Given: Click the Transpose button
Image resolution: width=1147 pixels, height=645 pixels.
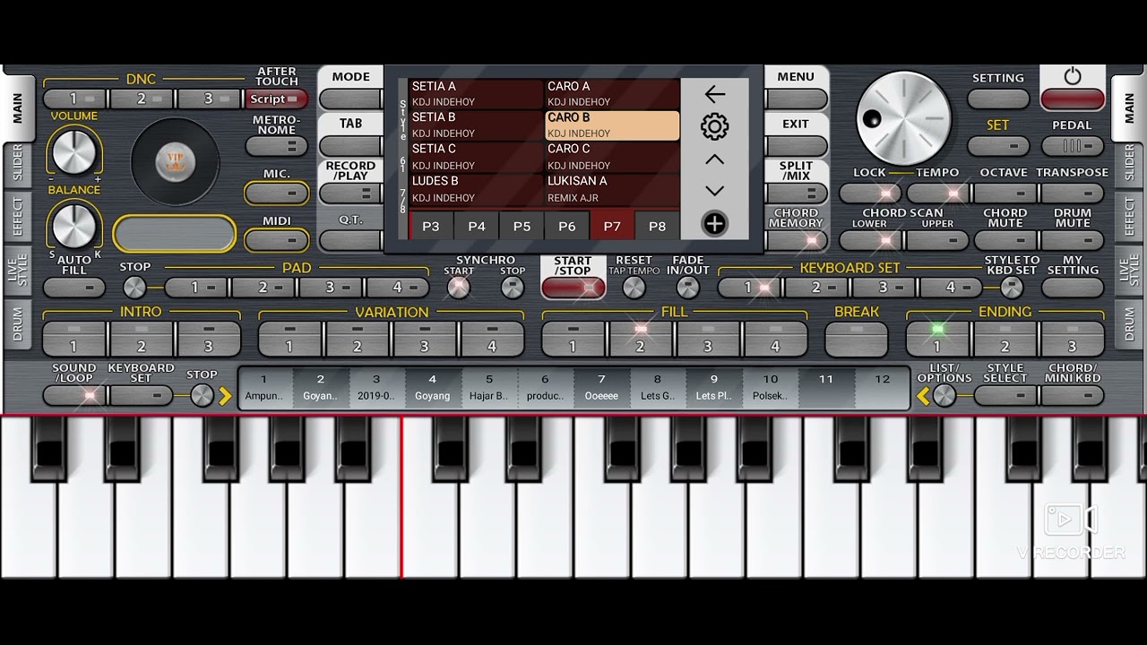Looking at the screenshot, I should [1073, 193].
